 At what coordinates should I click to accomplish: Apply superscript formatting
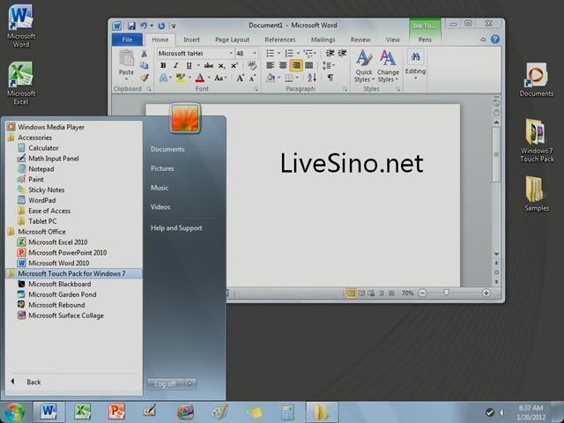coord(234,65)
